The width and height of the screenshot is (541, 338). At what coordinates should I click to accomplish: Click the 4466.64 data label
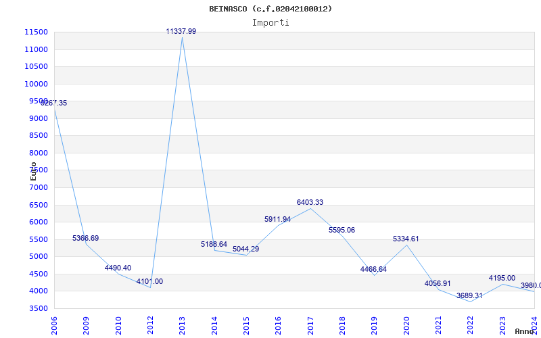click(374, 269)
